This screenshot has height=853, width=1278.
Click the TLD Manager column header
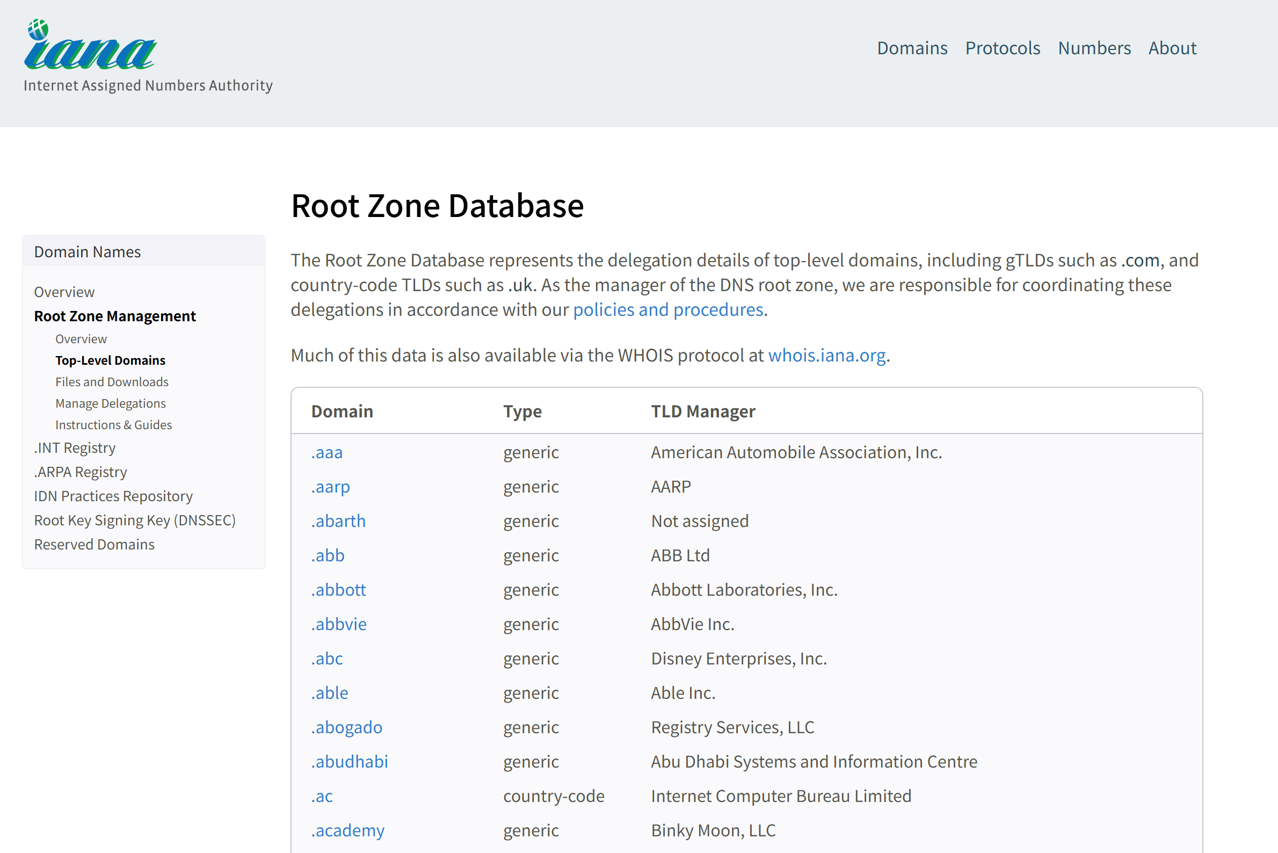703,411
